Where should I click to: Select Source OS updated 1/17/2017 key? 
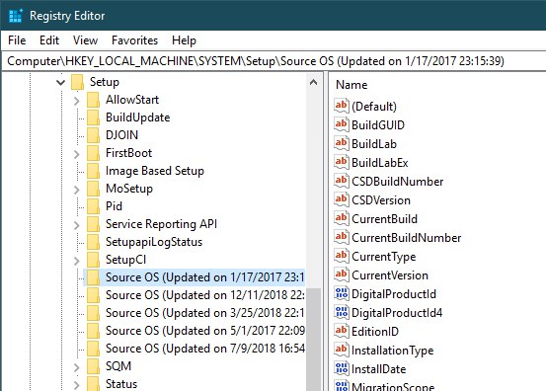coord(204,277)
